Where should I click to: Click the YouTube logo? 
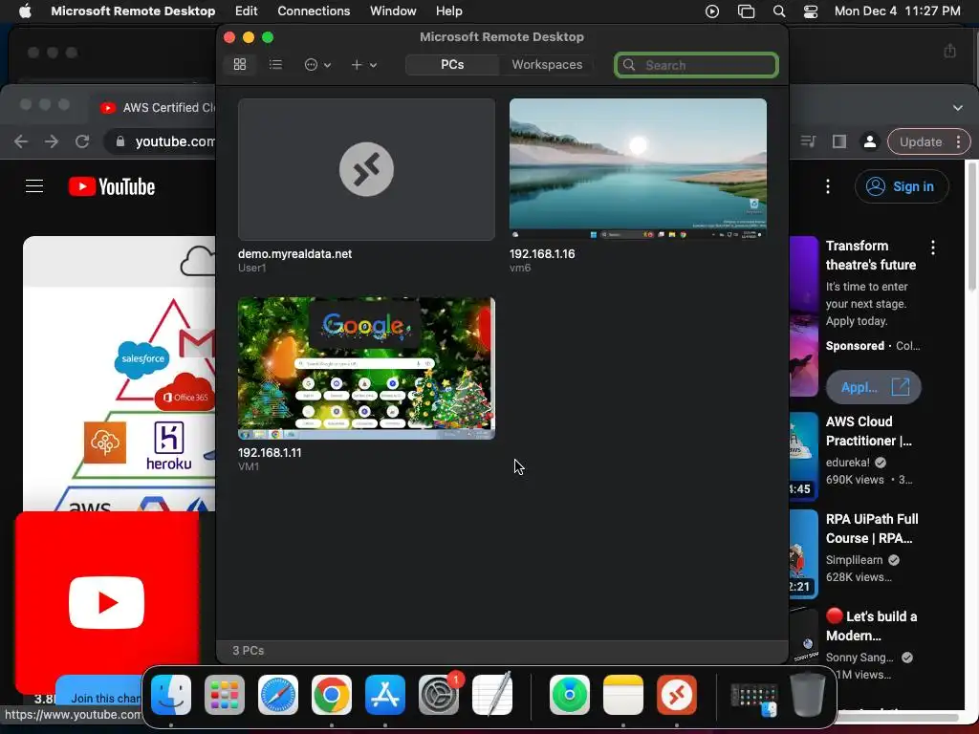coord(112,186)
